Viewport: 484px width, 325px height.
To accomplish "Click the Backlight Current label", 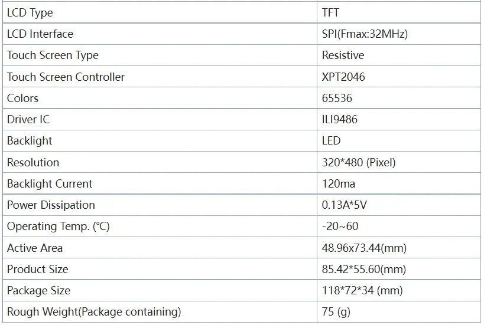I will [50, 183].
